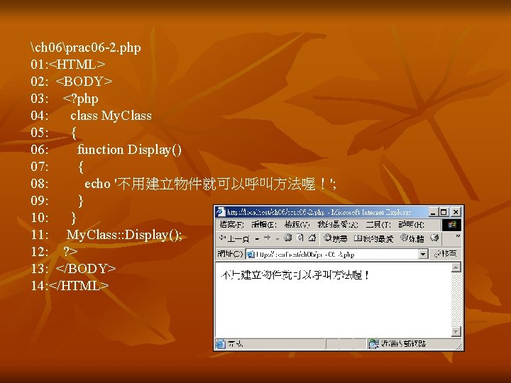
Task: Click the output text in the browser page
Action: [295, 275]
